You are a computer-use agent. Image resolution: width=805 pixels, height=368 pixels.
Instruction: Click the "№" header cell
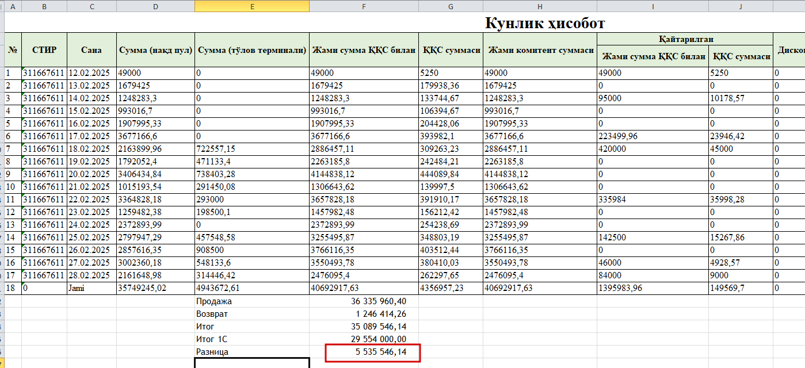click(13, 50)
